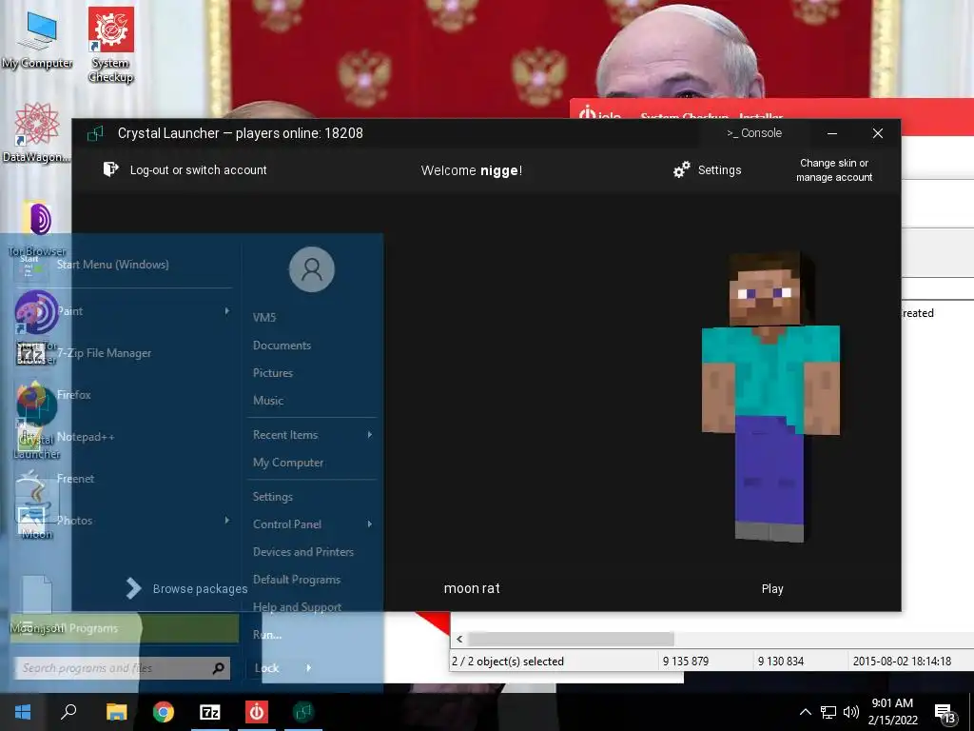Click the search magnifier in Start menu search box
The image size is (974, 731).
tap(218, 668)
